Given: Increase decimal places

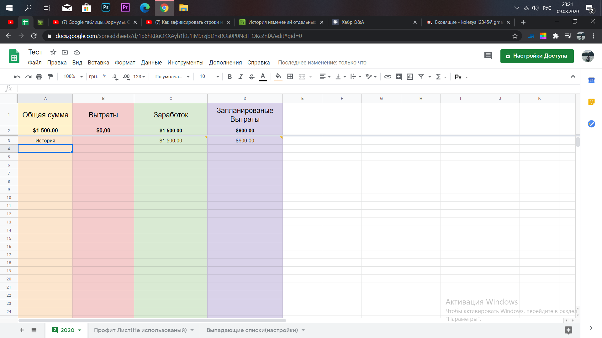Looking at the screenshot, I should tap(126, 77).
